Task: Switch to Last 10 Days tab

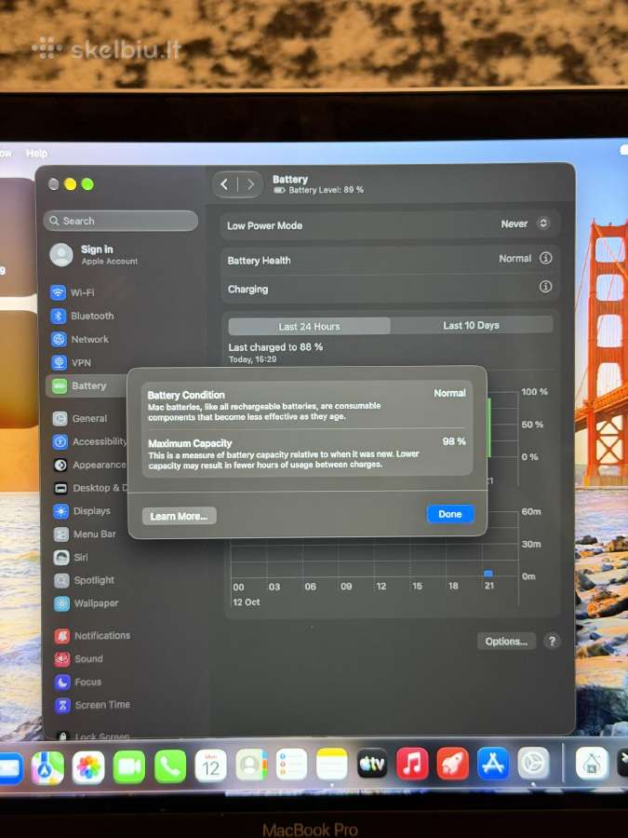Action: [471, 325]
